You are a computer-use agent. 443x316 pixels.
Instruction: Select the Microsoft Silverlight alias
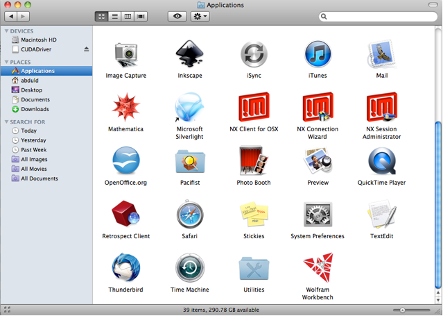pos(189,107)
